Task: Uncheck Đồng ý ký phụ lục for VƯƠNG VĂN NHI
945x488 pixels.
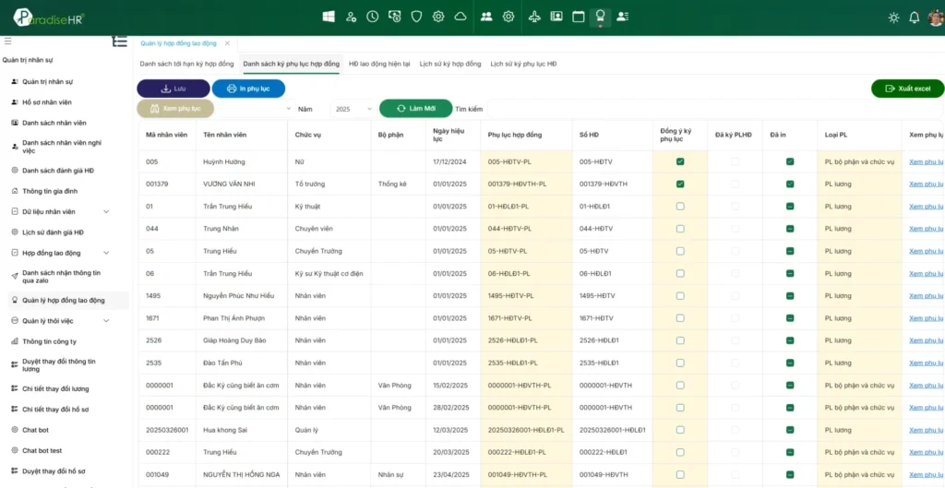Action: coord(680,184)
